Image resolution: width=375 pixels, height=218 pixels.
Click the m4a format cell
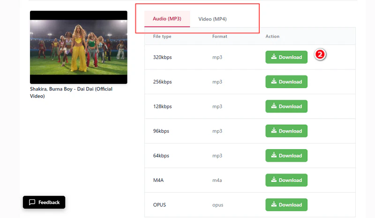point(217,180)
